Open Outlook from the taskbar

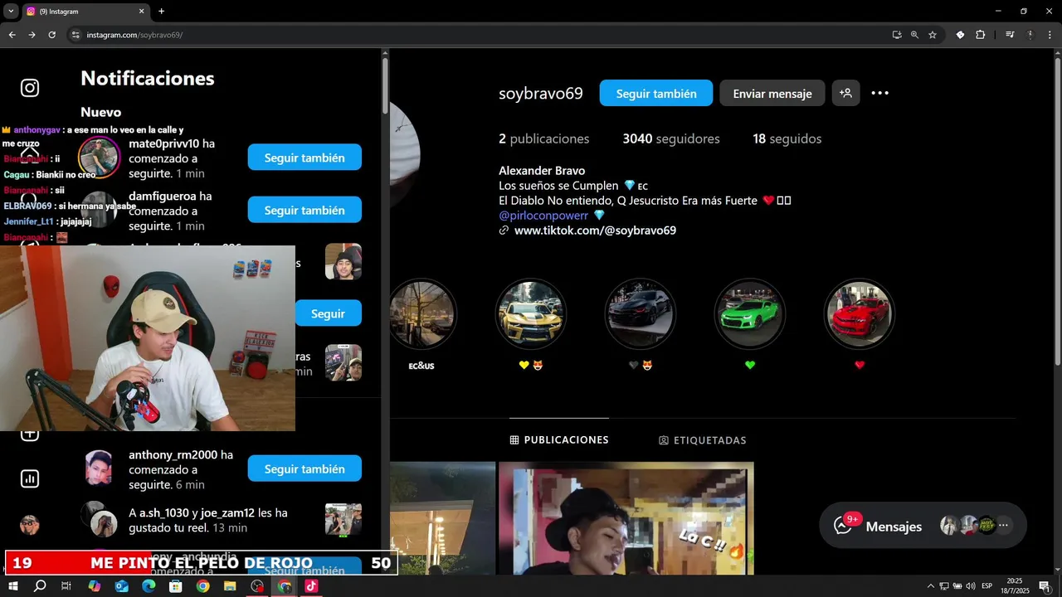pyautogui.click(x=121, y=586)
